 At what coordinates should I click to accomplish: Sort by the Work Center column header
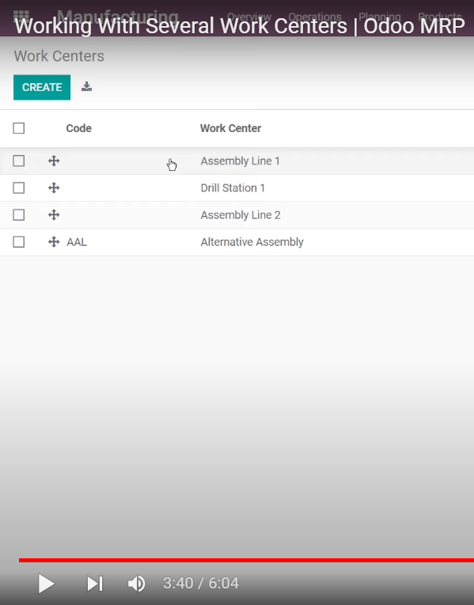(x=230, y=128)
